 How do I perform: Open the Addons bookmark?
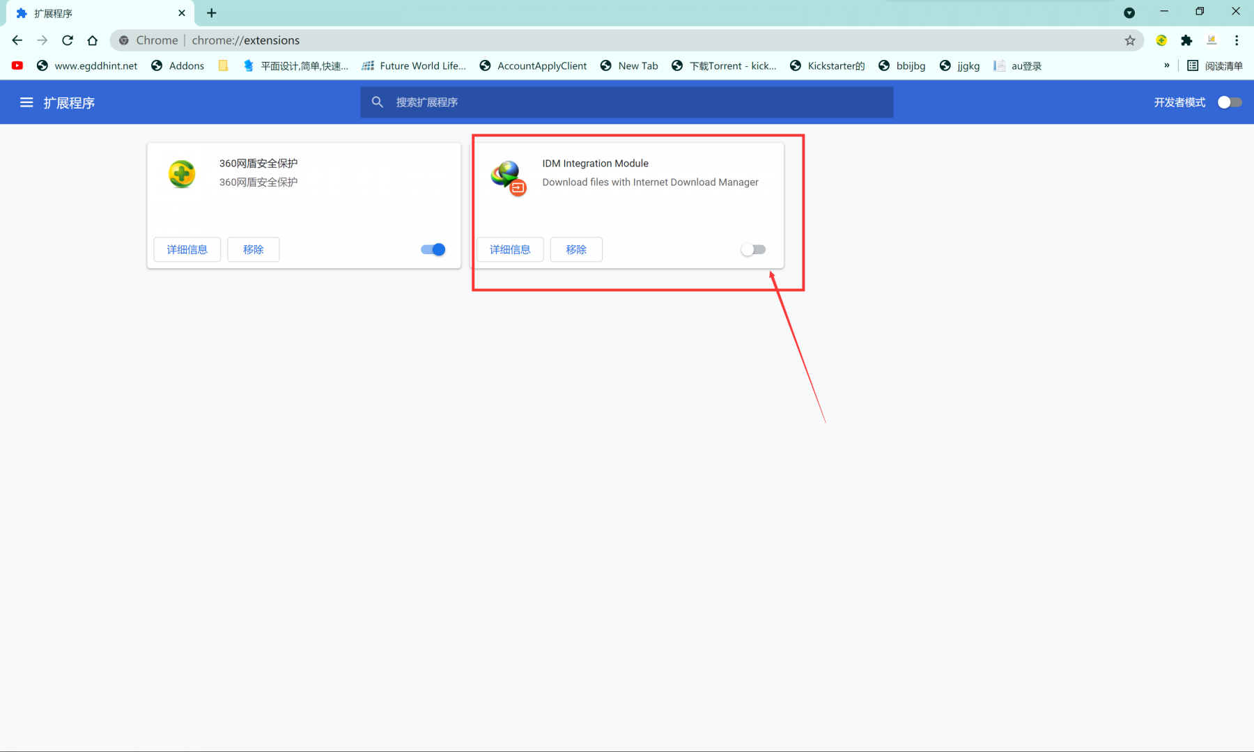tap(178, 65)
